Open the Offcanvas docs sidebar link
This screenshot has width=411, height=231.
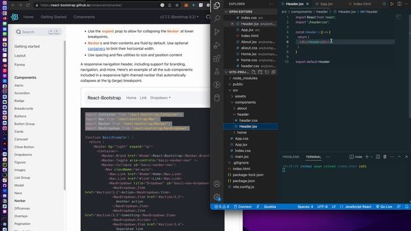(x=22, y=209)
